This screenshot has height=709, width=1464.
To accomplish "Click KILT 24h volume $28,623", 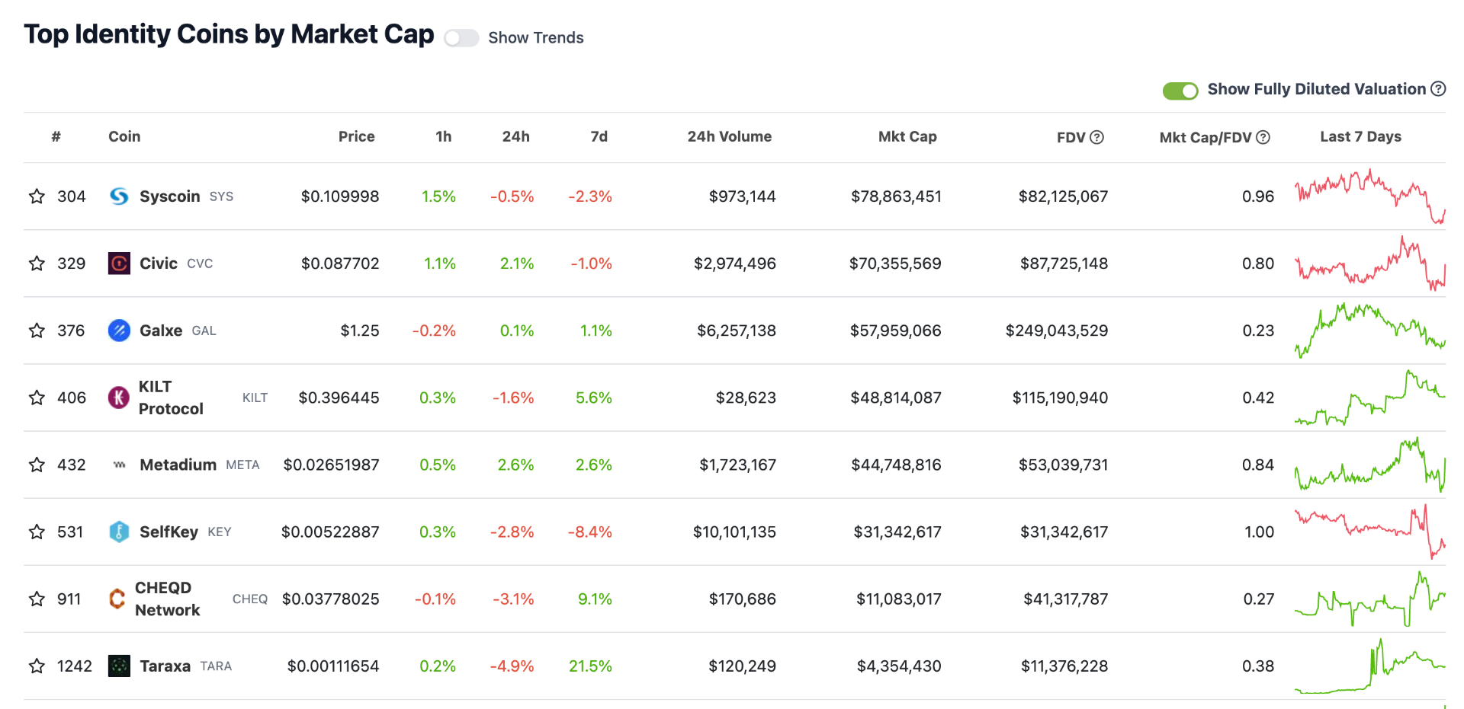I will [x=746, y=398].
